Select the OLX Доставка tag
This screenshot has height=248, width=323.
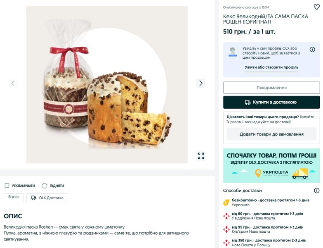[47, 198]
